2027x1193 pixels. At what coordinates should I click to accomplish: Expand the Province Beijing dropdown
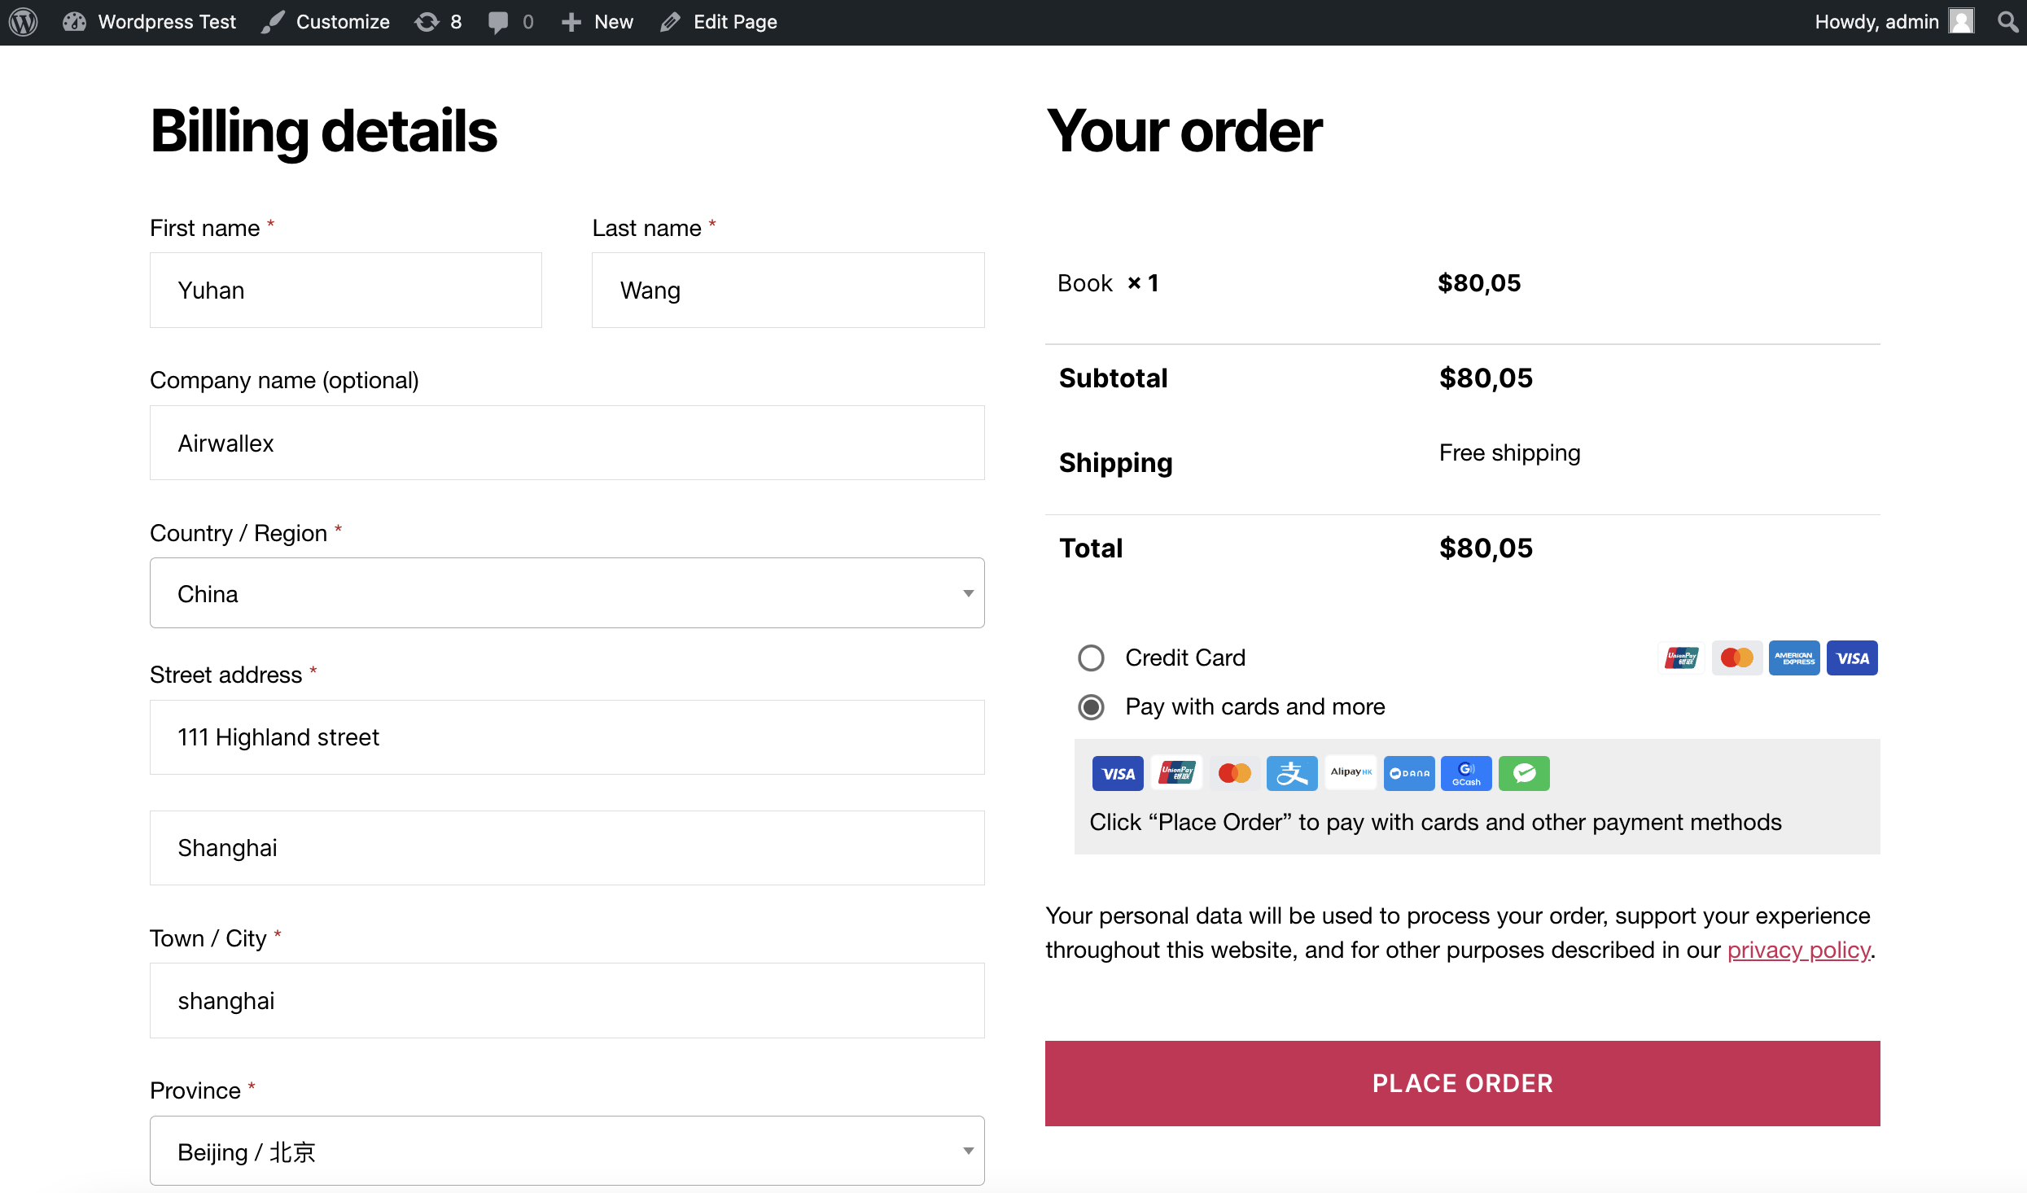tap(567, 1153)
